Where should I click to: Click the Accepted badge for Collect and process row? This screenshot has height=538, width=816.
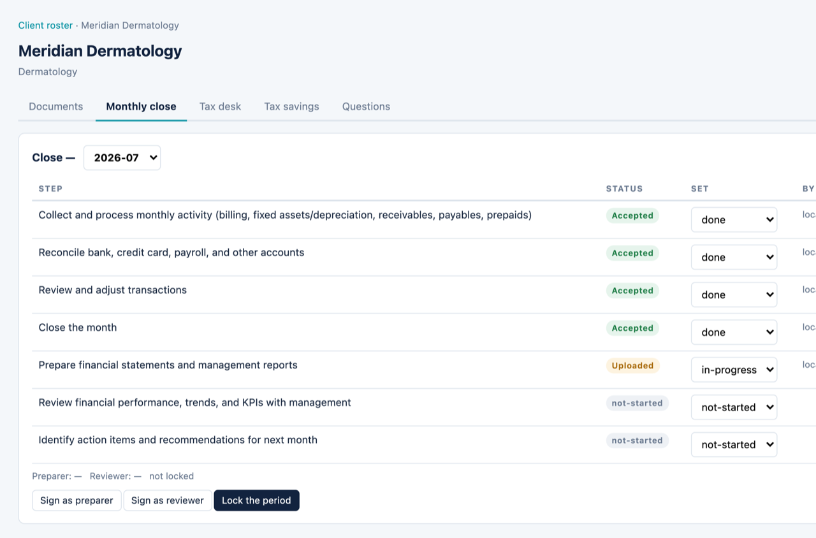tap(632, 215)
